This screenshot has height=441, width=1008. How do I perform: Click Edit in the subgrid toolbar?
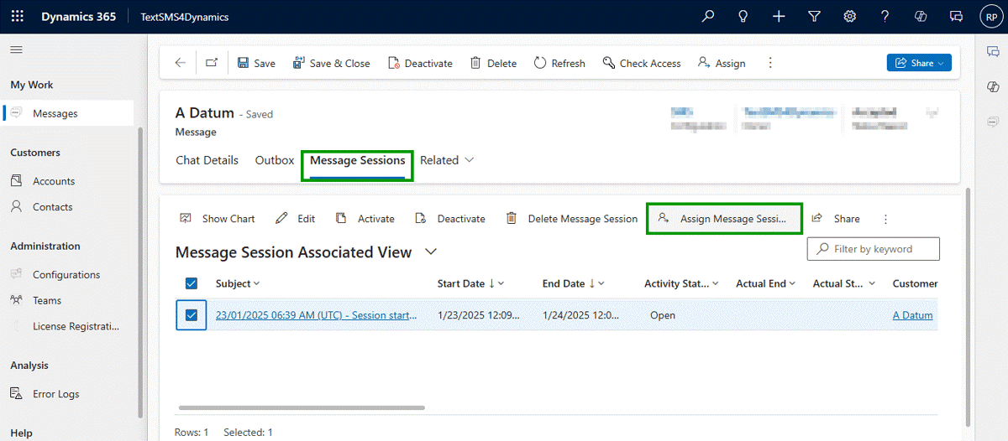tap(296, 219)
